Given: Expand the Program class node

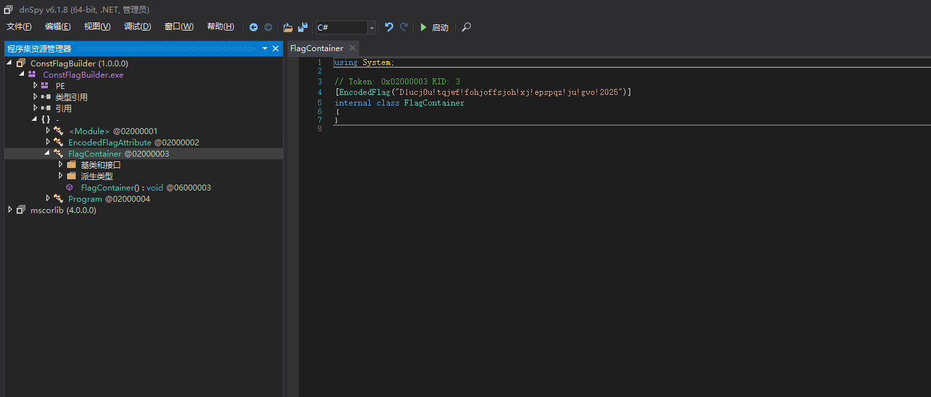Looking at the screenshot, I should pos(48,198).
